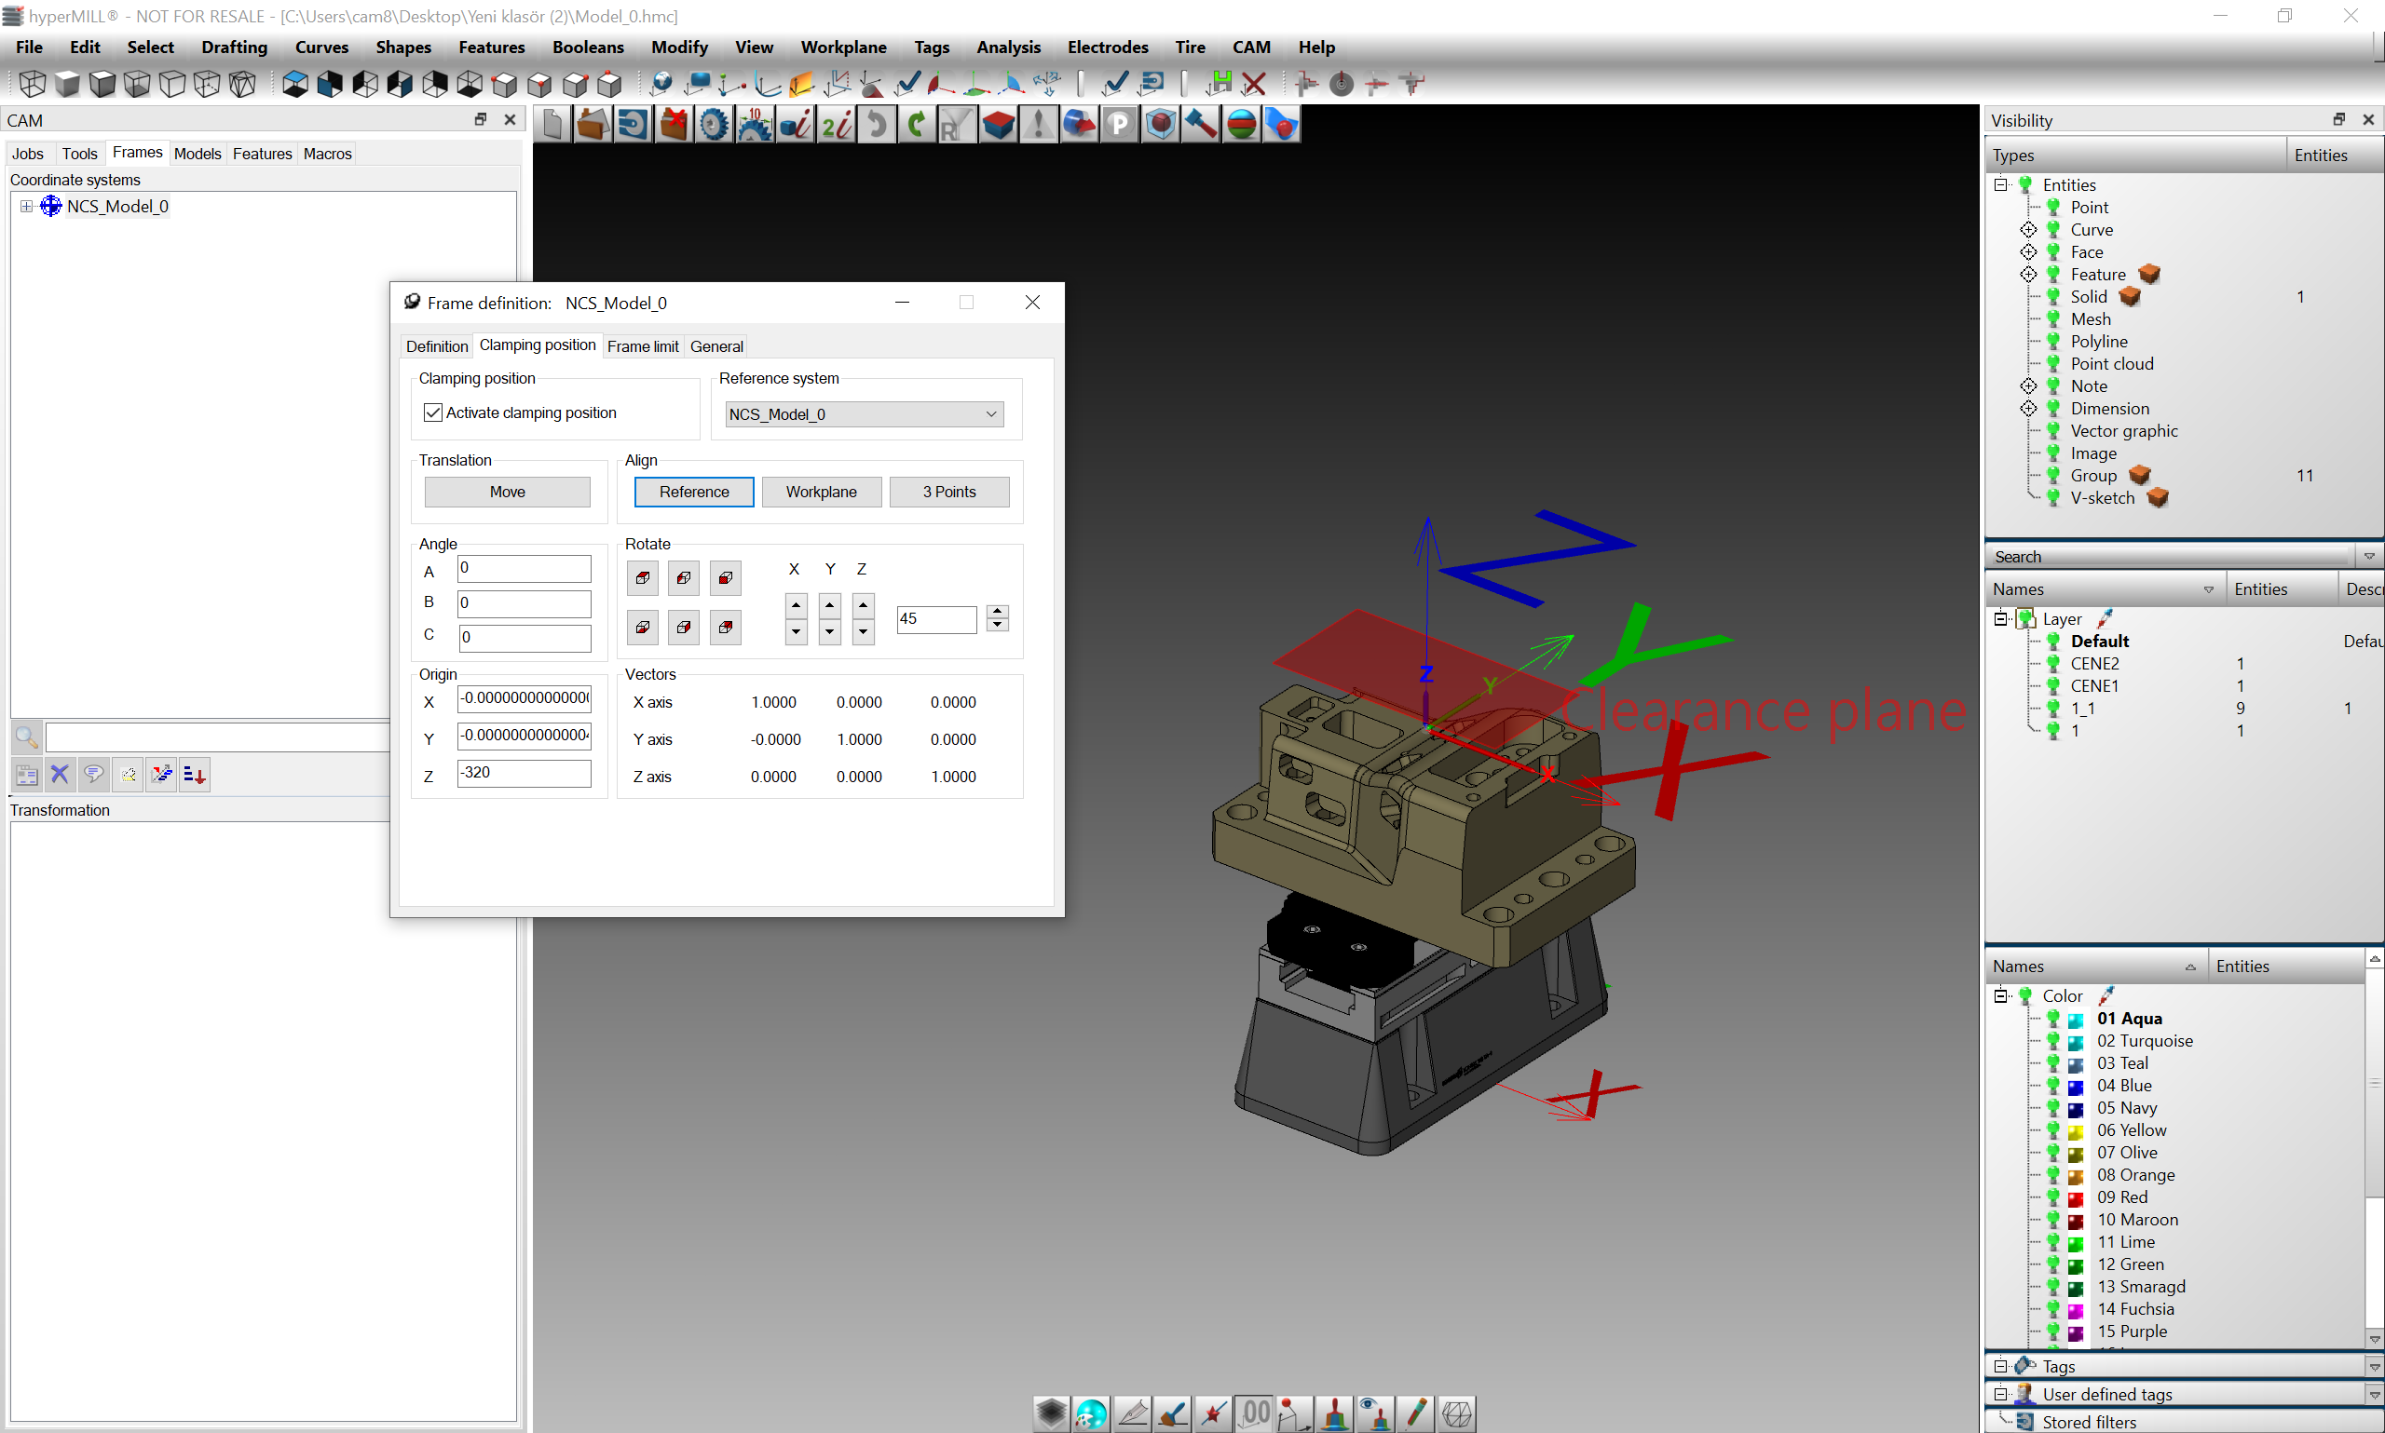Collapse the Color tree in Visibility panel
The width and height of the screenshot is (2385, 1433).
[x=2000, y=995]
